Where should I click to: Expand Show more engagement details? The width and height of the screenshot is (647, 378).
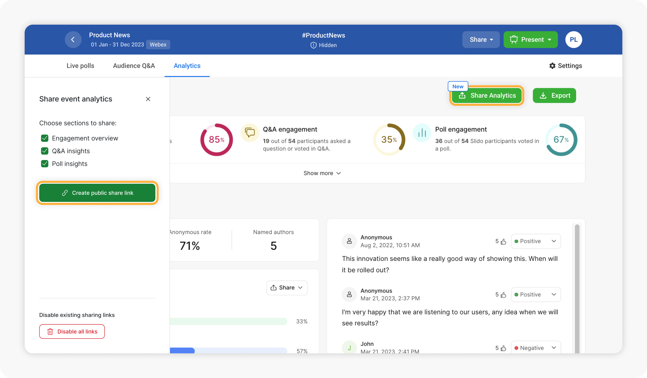pyautogui.click(x=322, y=173)
